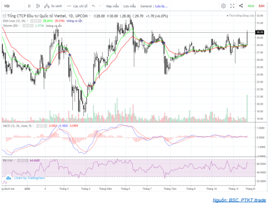Open MACD indicator settings icon
The height and width of the screenshot is (204, 269).
pos(41,126)
